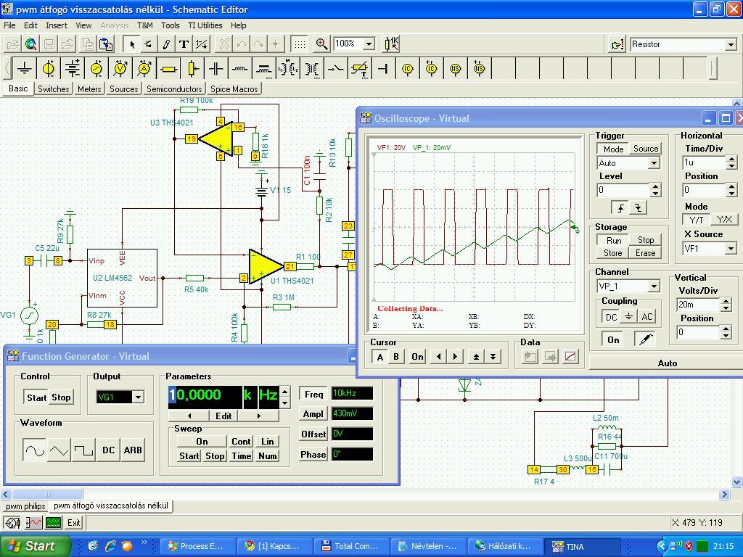
Task: Click the zoom magnifier toolbar icon
Action: tap(321, 44)
